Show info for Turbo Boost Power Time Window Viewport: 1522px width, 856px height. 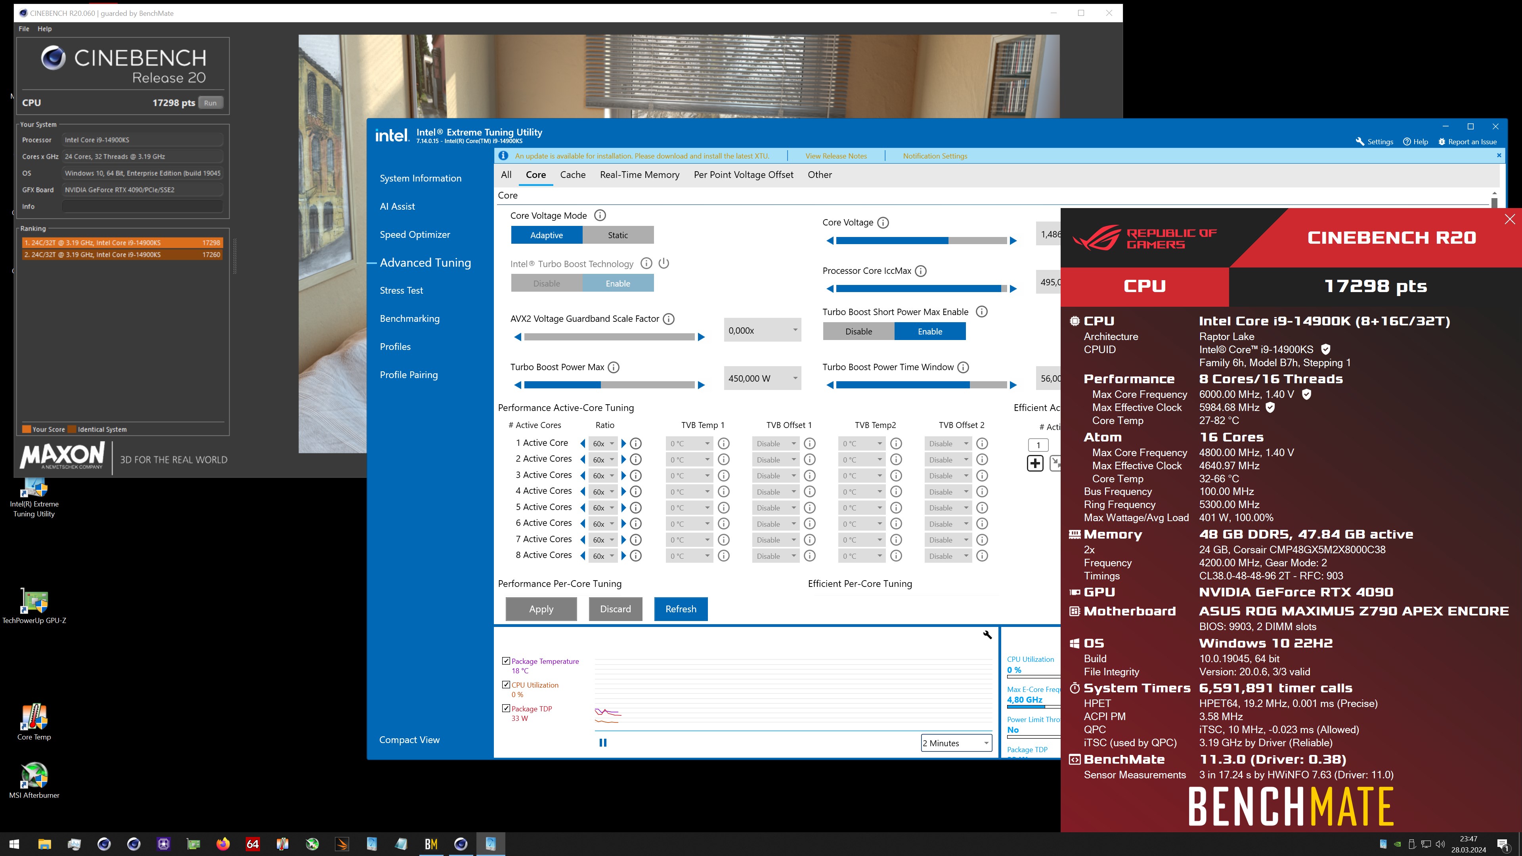963,367
